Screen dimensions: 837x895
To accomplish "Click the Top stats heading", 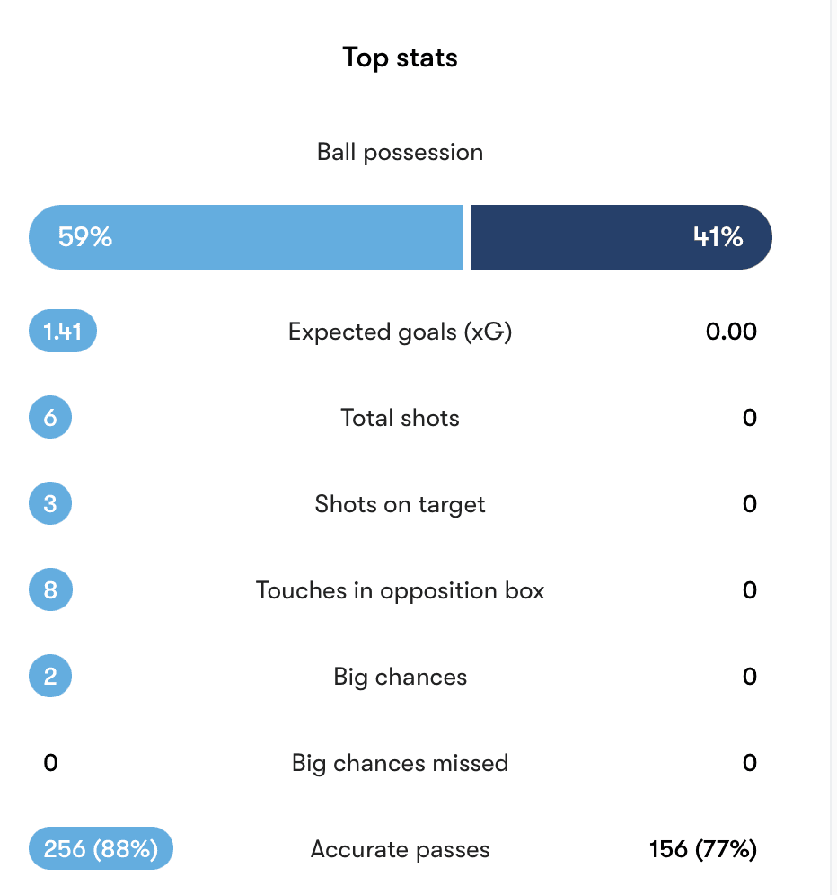I will (x=400, y=58).
